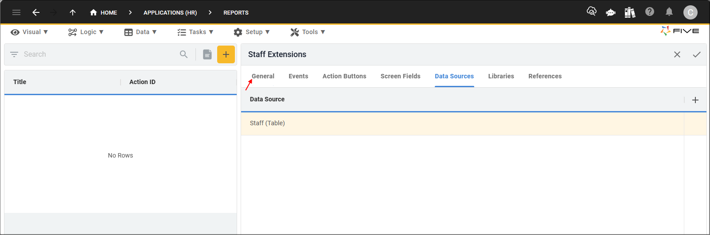
Task: Click the chatbot assistant icon
Action: (610, 12)
